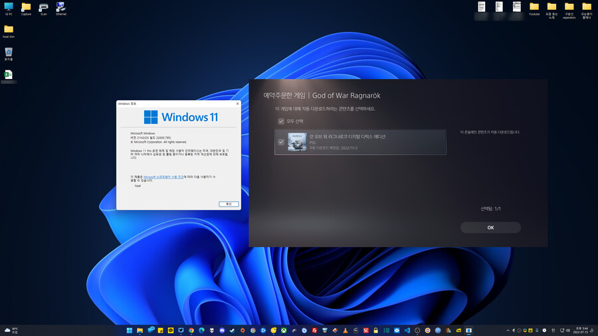Open the weather widget on taskbar
598x336 pixels.
11,330
